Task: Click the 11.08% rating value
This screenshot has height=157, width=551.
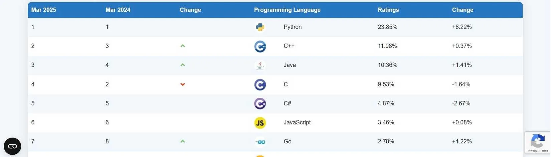Action: (x=387, y=46)
